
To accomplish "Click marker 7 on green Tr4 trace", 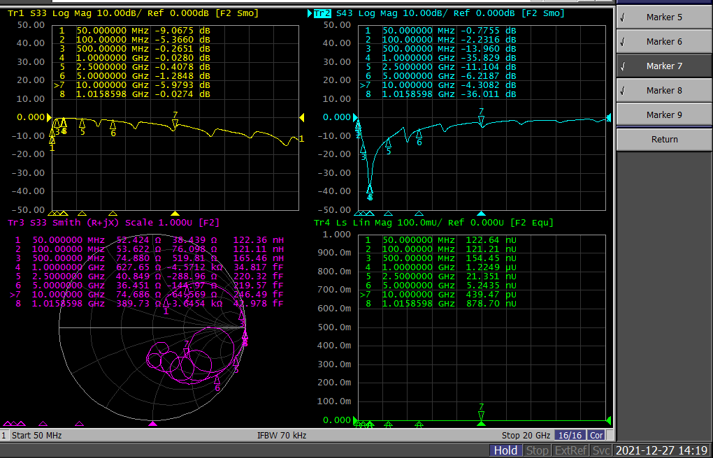I will click(481, 415).
